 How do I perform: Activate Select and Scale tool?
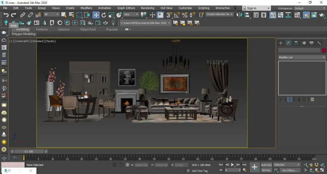(111, 15)
